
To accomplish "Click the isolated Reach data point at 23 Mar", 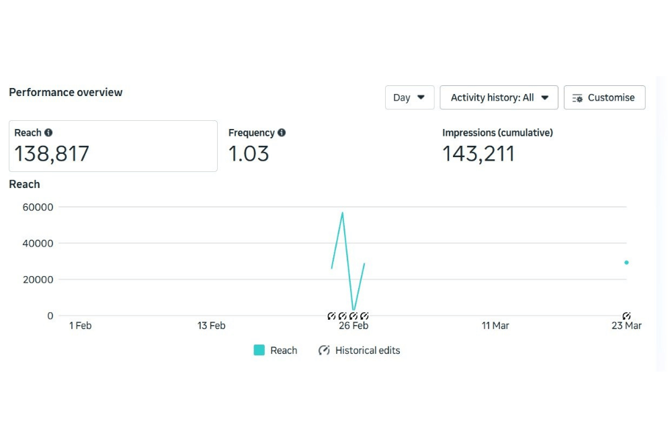I will tap(626, 263).
